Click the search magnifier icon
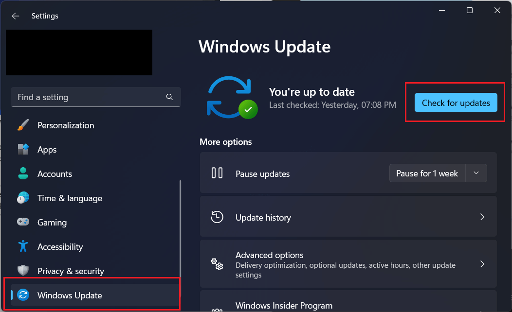512x312 pixels. pyautogui.click(x=169, y=97)
